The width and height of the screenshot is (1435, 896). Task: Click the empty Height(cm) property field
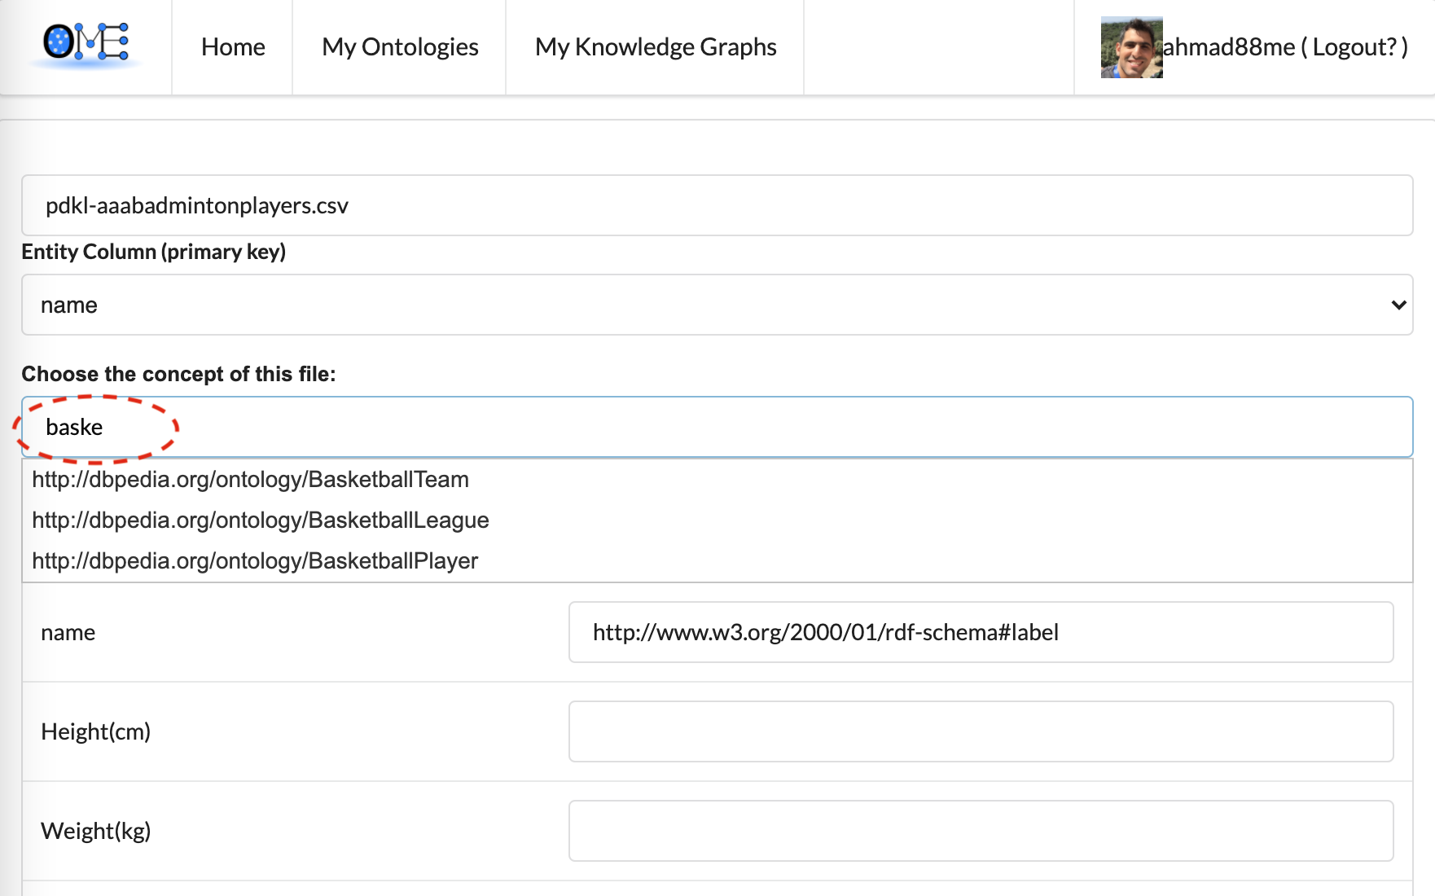tap(981, 731)
